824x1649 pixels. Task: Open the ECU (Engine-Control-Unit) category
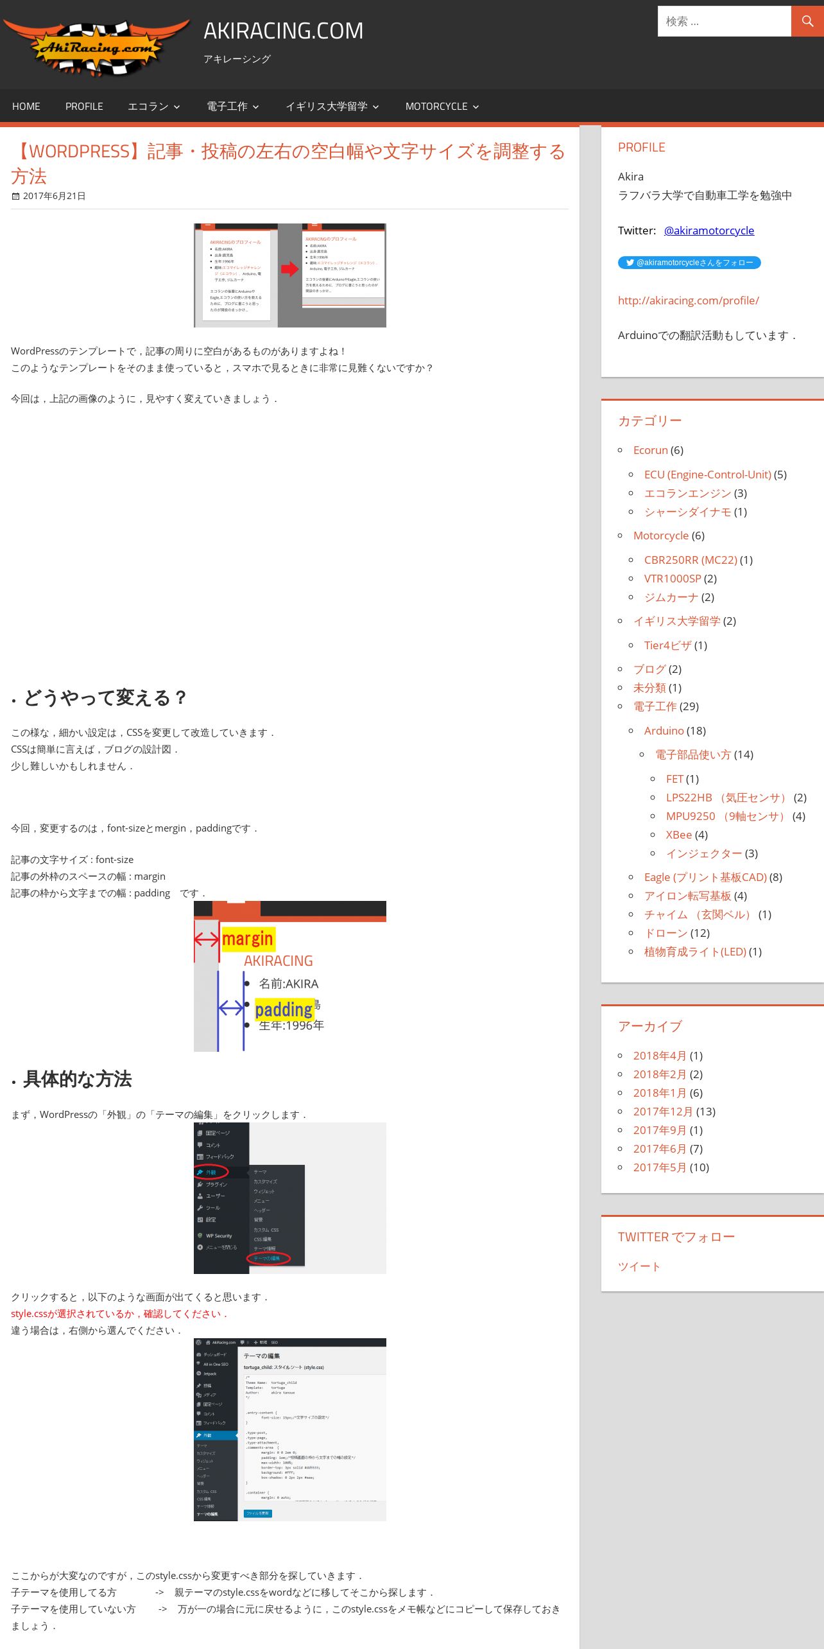coord(708,475)
